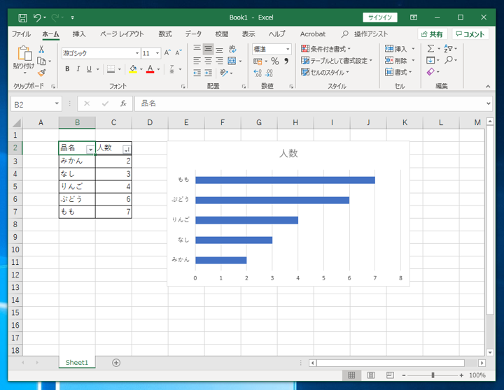Decrease decimal places
Image resolution: width=504 pixels, height=390 pixels.
pyautogui.click(x=269, y=73)
